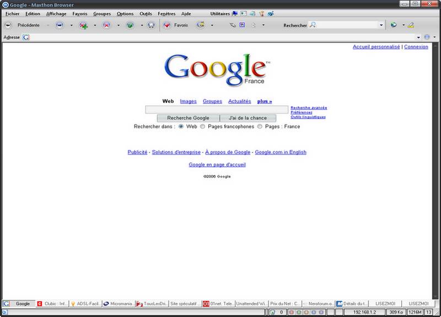The width and height of the screenshot is (441, 317).
Task: Click the Google favicon in the address bar
Action: (x=26, y=37)
